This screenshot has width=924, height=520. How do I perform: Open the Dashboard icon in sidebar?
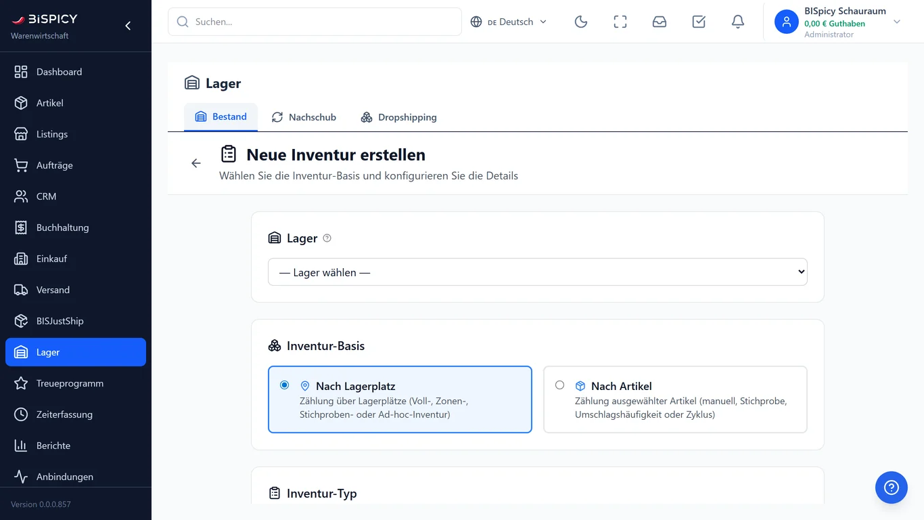[21, 72]
